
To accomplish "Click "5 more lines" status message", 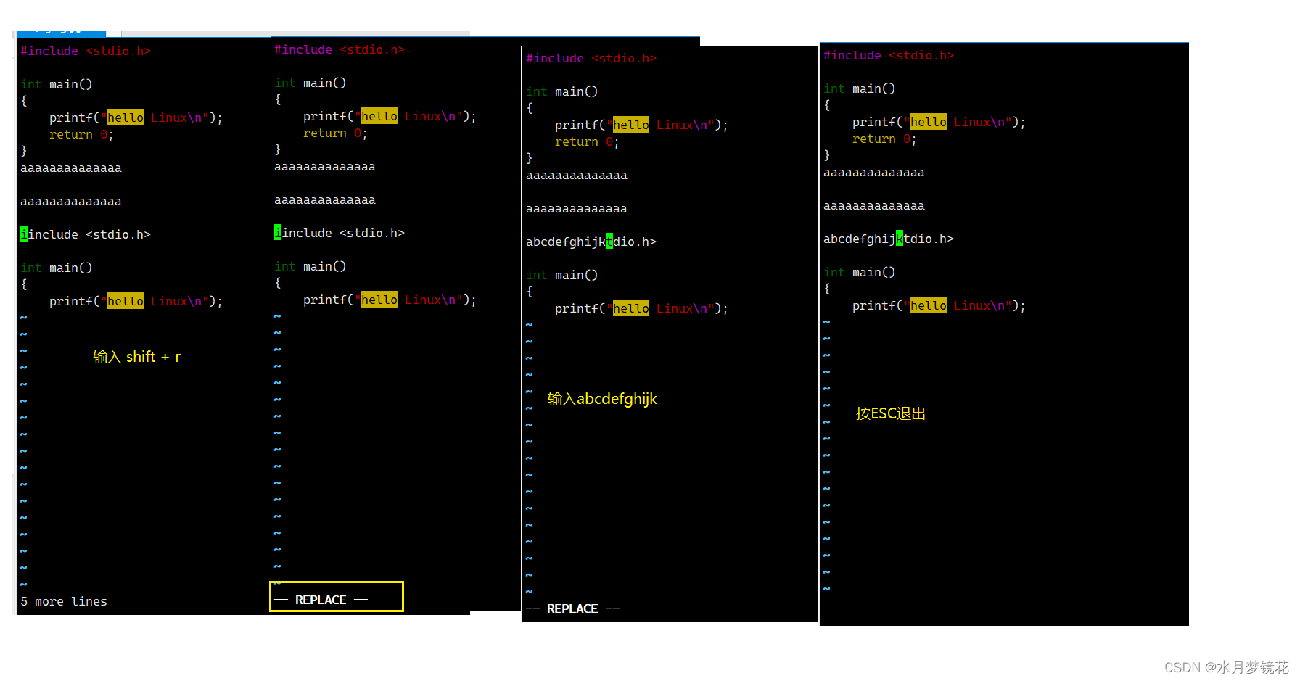I will [64, 601].
